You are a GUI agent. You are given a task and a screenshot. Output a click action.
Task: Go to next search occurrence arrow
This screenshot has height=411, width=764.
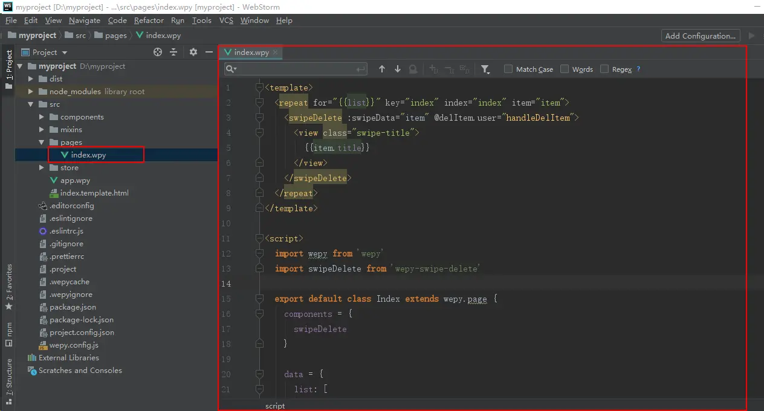[x=398, y=69]
